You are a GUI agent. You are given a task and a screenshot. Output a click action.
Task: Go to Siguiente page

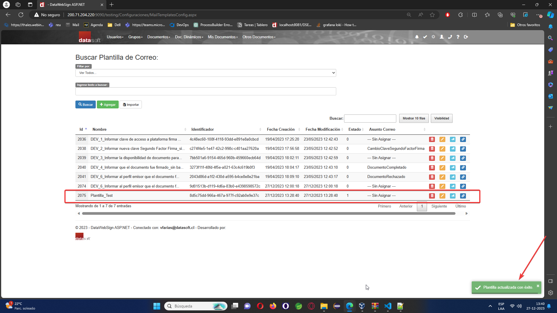[439, 206]
